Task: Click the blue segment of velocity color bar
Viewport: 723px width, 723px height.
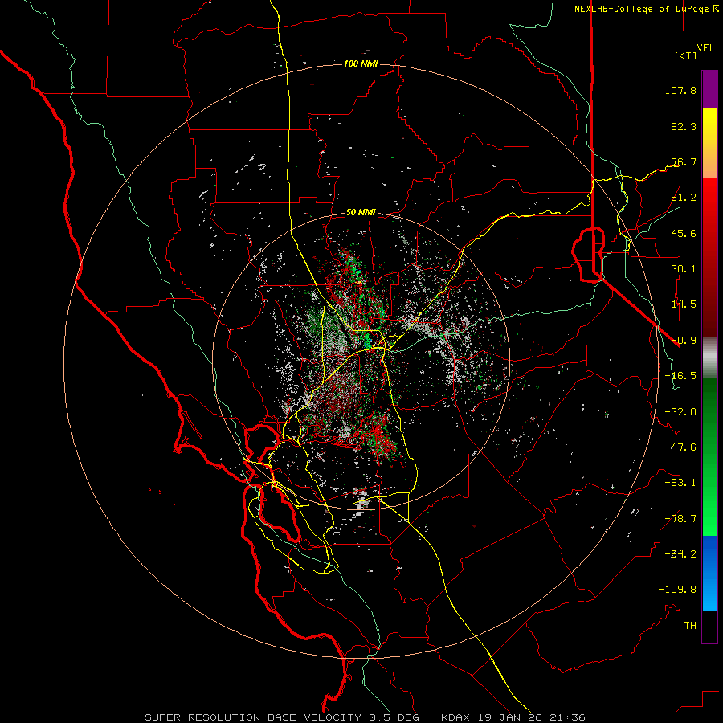Action: tap(709, 573)
